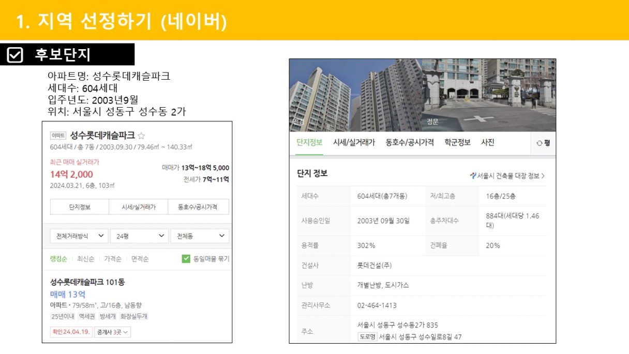Click the checkbox icon beside 후보단지
The width and height of the screenshot is (629, 354).
(15, 54)
